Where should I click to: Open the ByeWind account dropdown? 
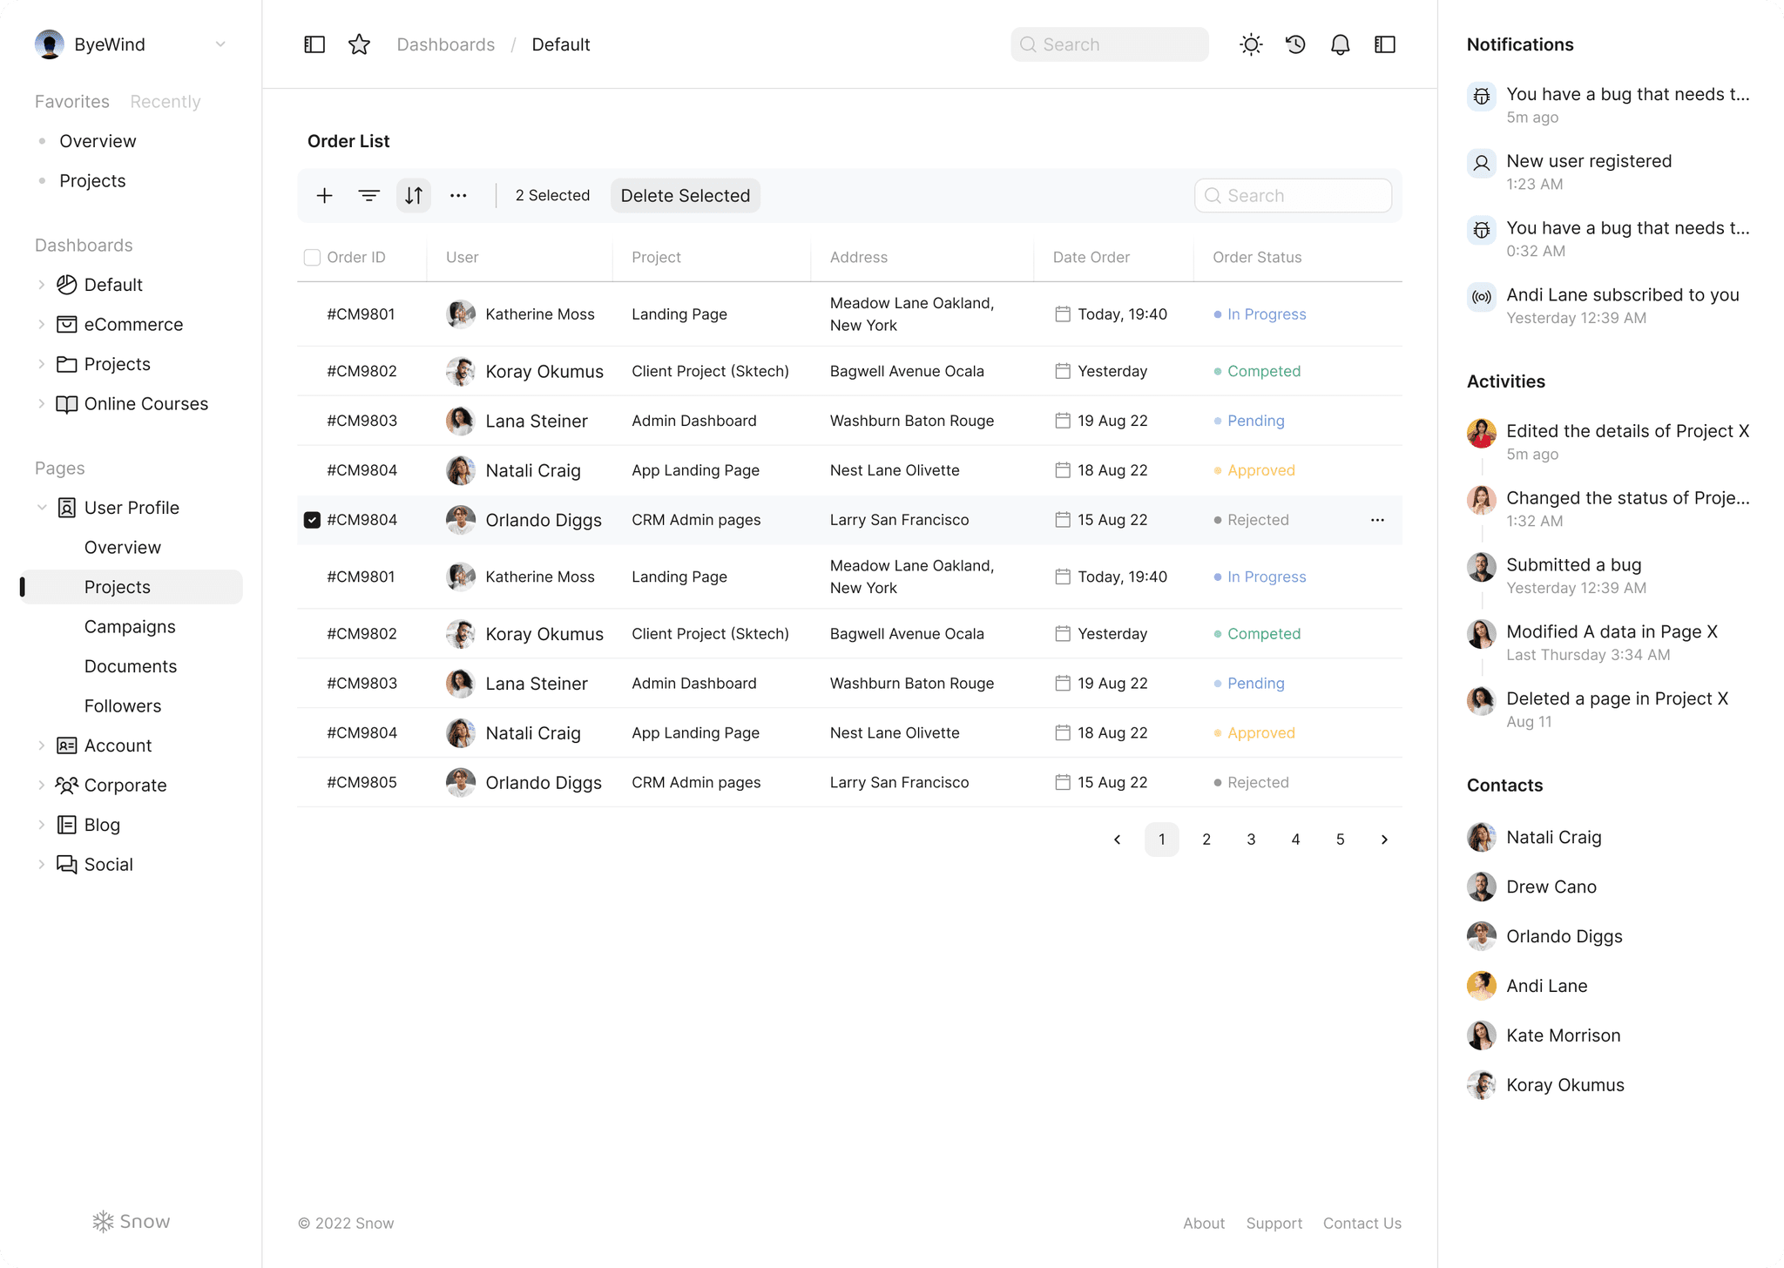point(220,44)
